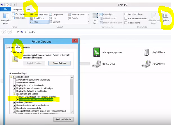This screenshot has width=174, height=125.
Task: Click the Sort by icon
Action: tap(95, 18)
